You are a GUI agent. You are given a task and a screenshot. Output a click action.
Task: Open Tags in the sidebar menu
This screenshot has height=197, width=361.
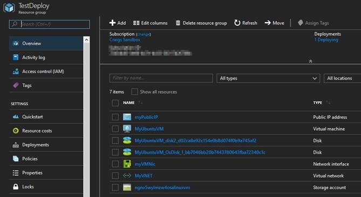(x=46, y=86)
